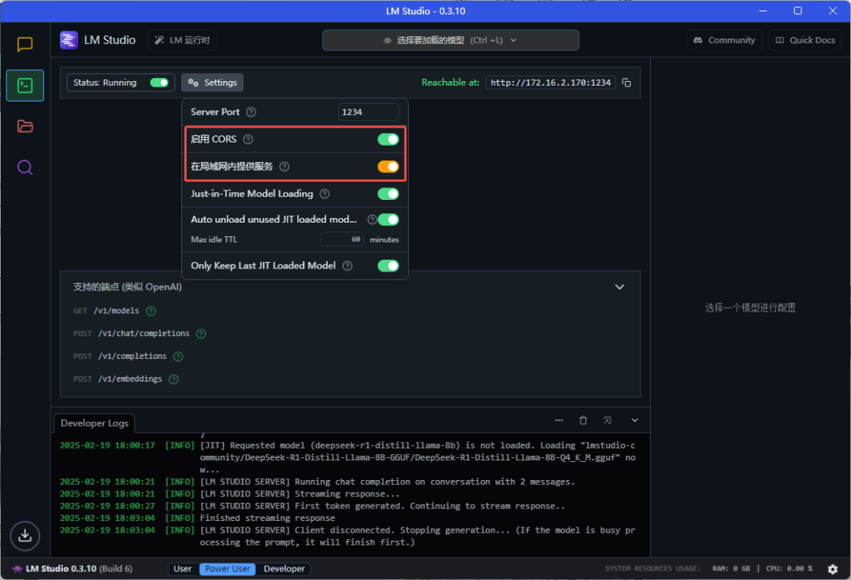
Task: Open the Settings button
Action: [x=212, y=83]
